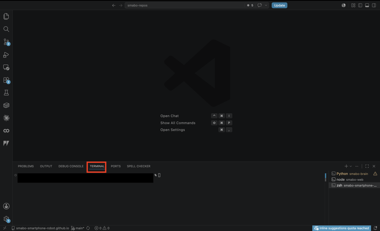380x231 pixels.
Task: Open the Remote Explorer view
Action: click(6, 67)
